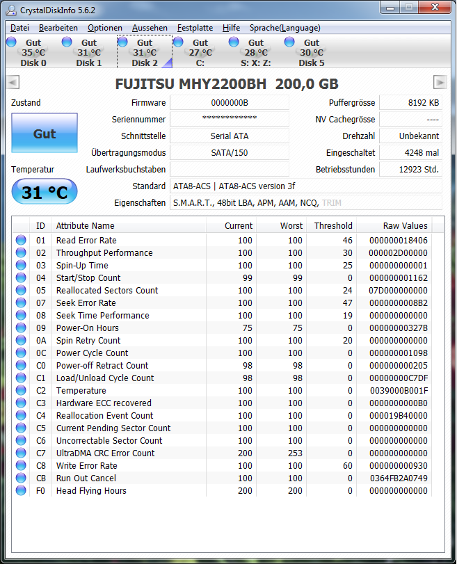Click status orb of Head Flying Hours
Viewport: 457px width, 564px height.
pyautogui.click(x=21, y=490)
